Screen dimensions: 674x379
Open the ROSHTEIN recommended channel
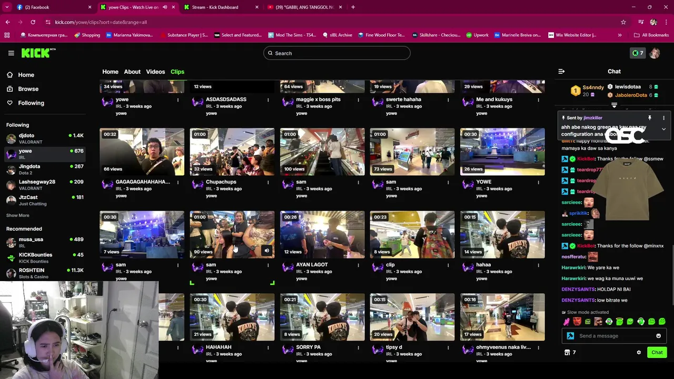click(x=45, y=273)
